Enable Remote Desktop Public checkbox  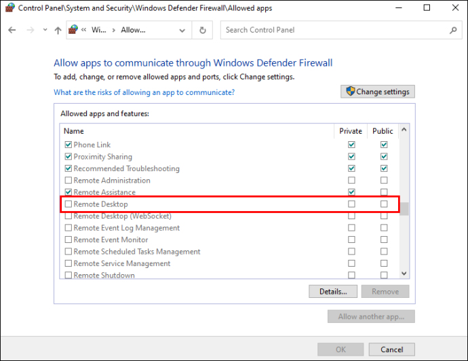tap(384, 204)
